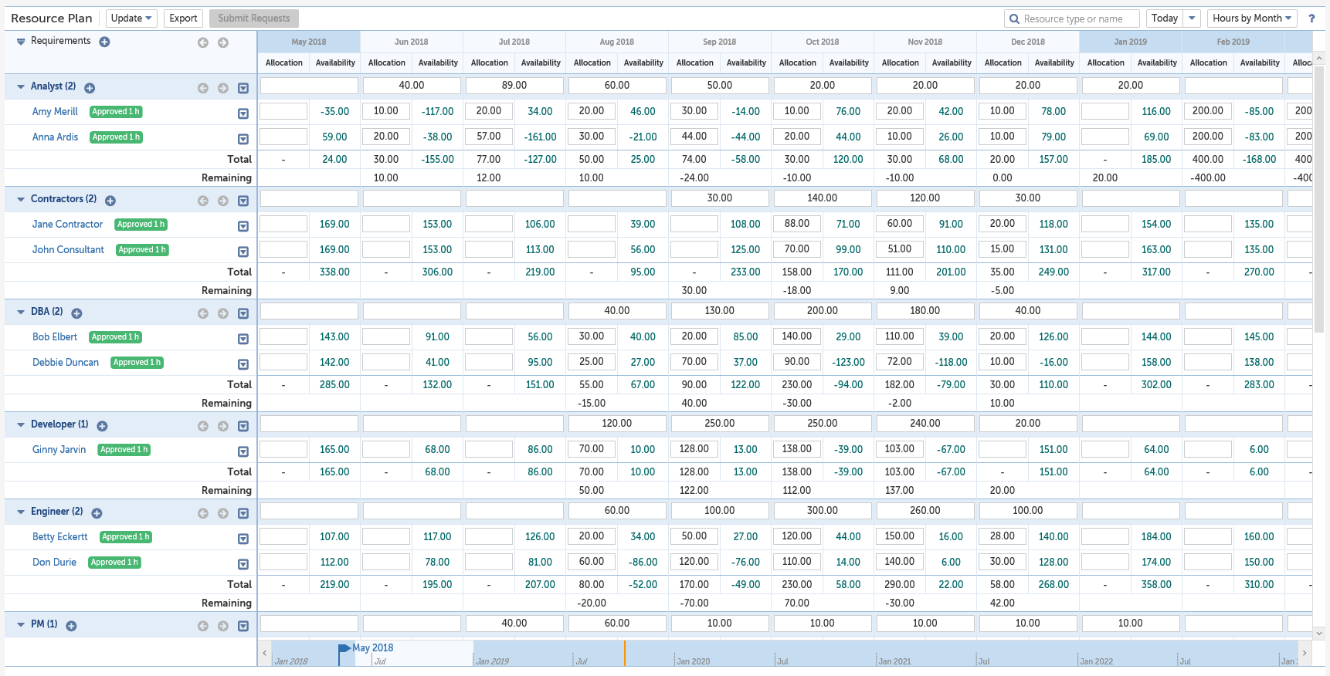The height and width of the screenshot is (676, 1330).
Task: Select the May 2018 column header
Action: point(309,42)
